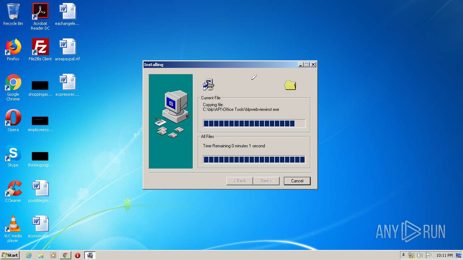Launch Opera browser desktop shortcut

pyautogui.click(x=13, y=121)
